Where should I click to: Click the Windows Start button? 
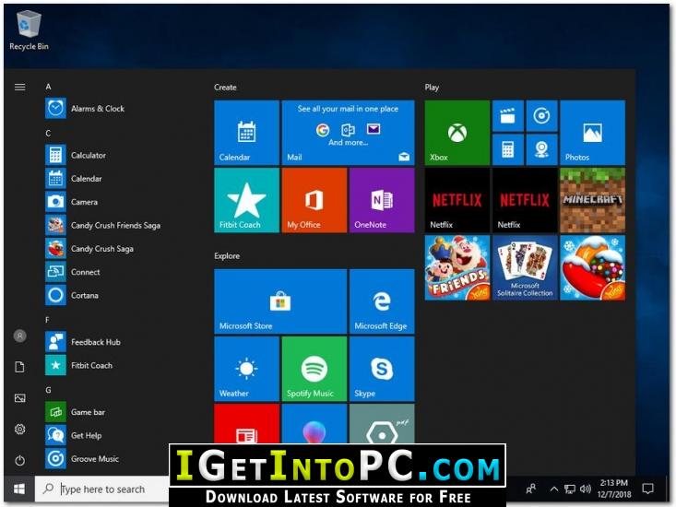[x=19, y=489]
